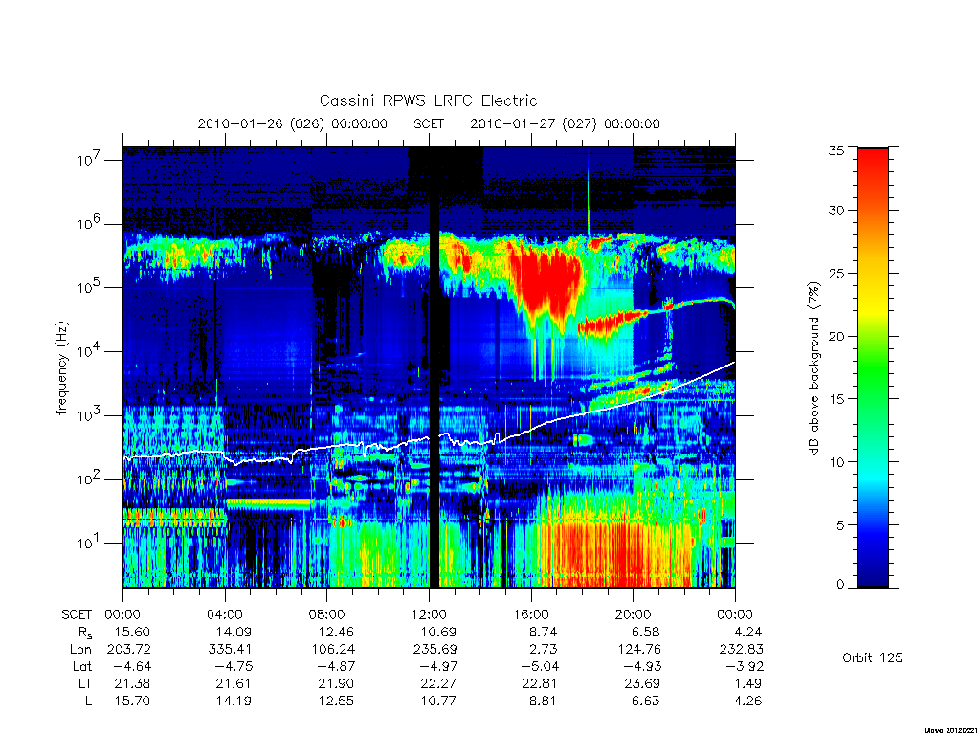Click the Rs value 14.09
The height and width of the screenshot is (735, 980).
234,632
